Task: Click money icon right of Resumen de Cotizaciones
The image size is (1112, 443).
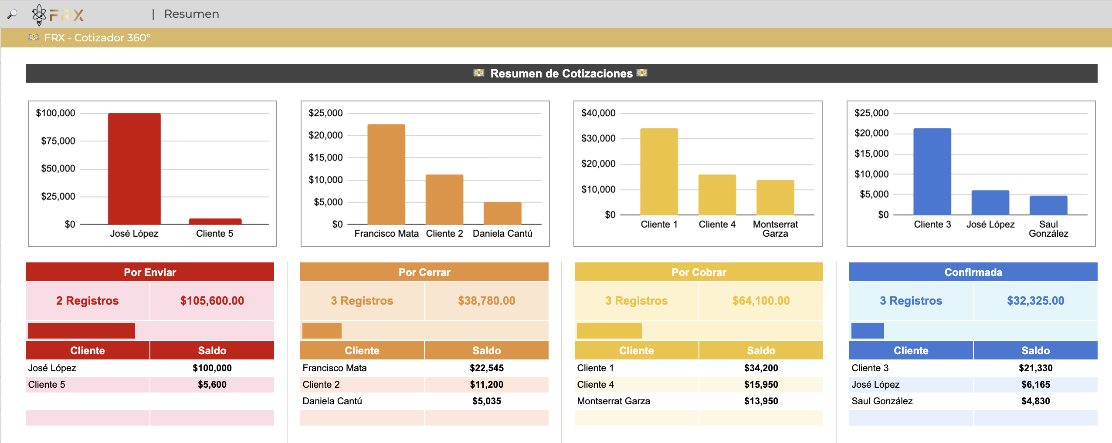Action: point(642,73)
